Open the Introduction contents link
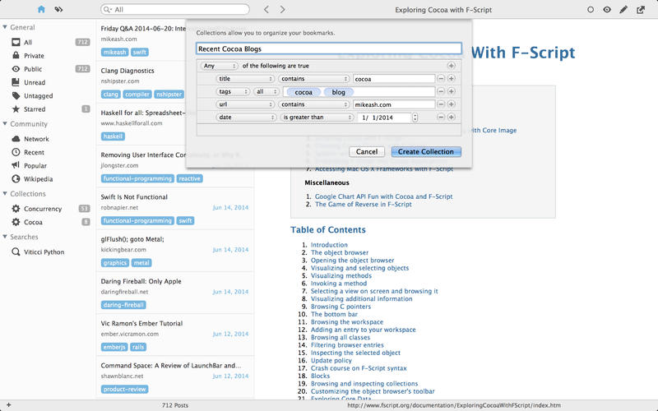The height and width of the screenshot is (411, 658). pyautogui.click(x=329, y=245)
